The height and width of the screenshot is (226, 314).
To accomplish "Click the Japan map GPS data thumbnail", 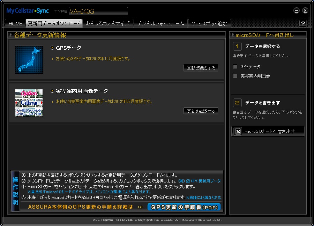I will (x=29, y=60).
